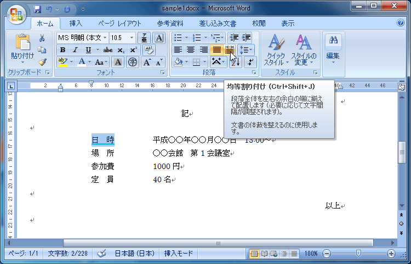Decrease paragraph indent
The image size is (411, 264).
pos(234,38)
